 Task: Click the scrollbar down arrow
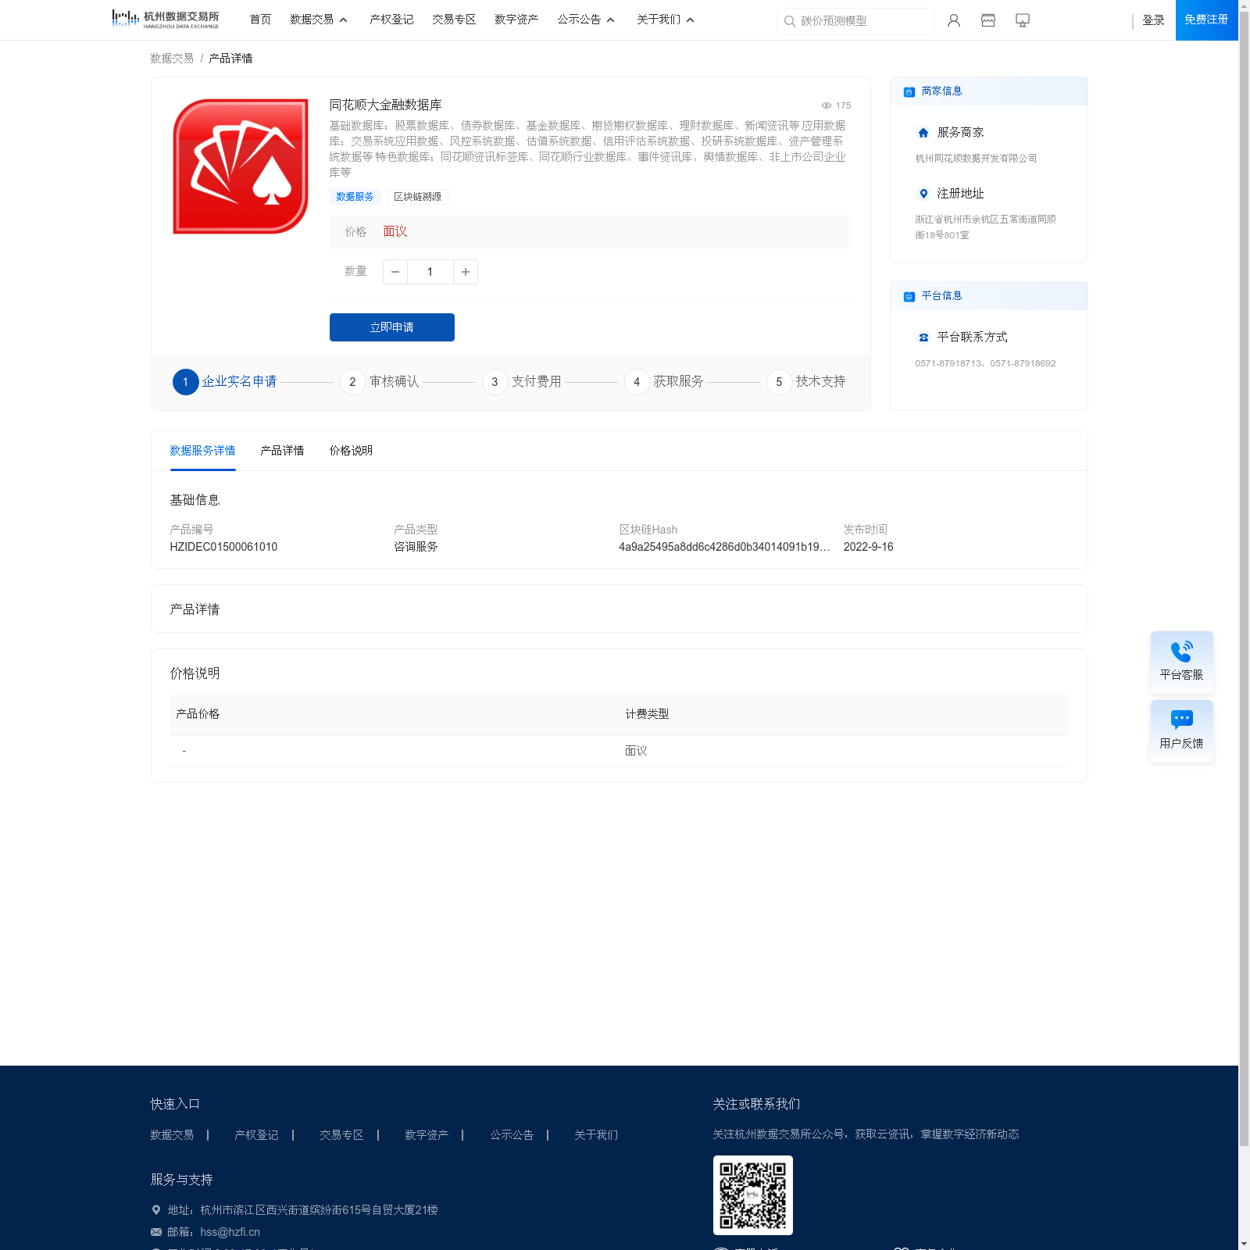[x=1244, y=1244]
